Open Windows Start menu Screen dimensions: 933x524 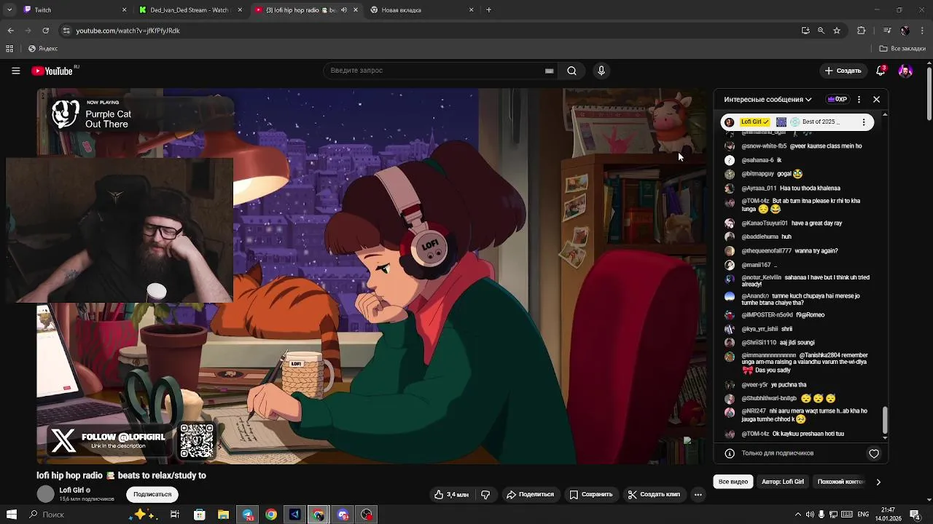click(x=11, y=515)
